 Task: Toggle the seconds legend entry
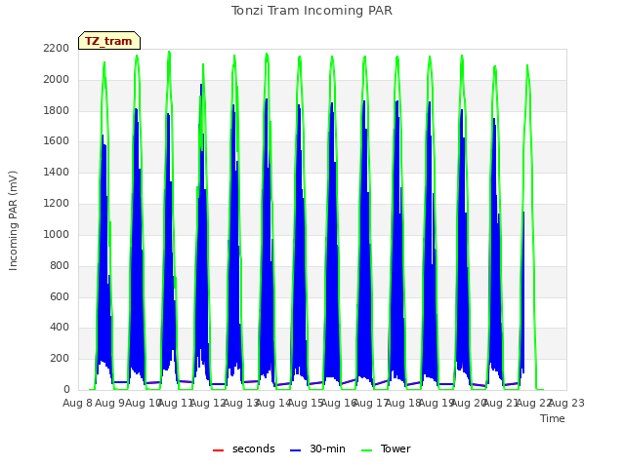tap(243, 448)
